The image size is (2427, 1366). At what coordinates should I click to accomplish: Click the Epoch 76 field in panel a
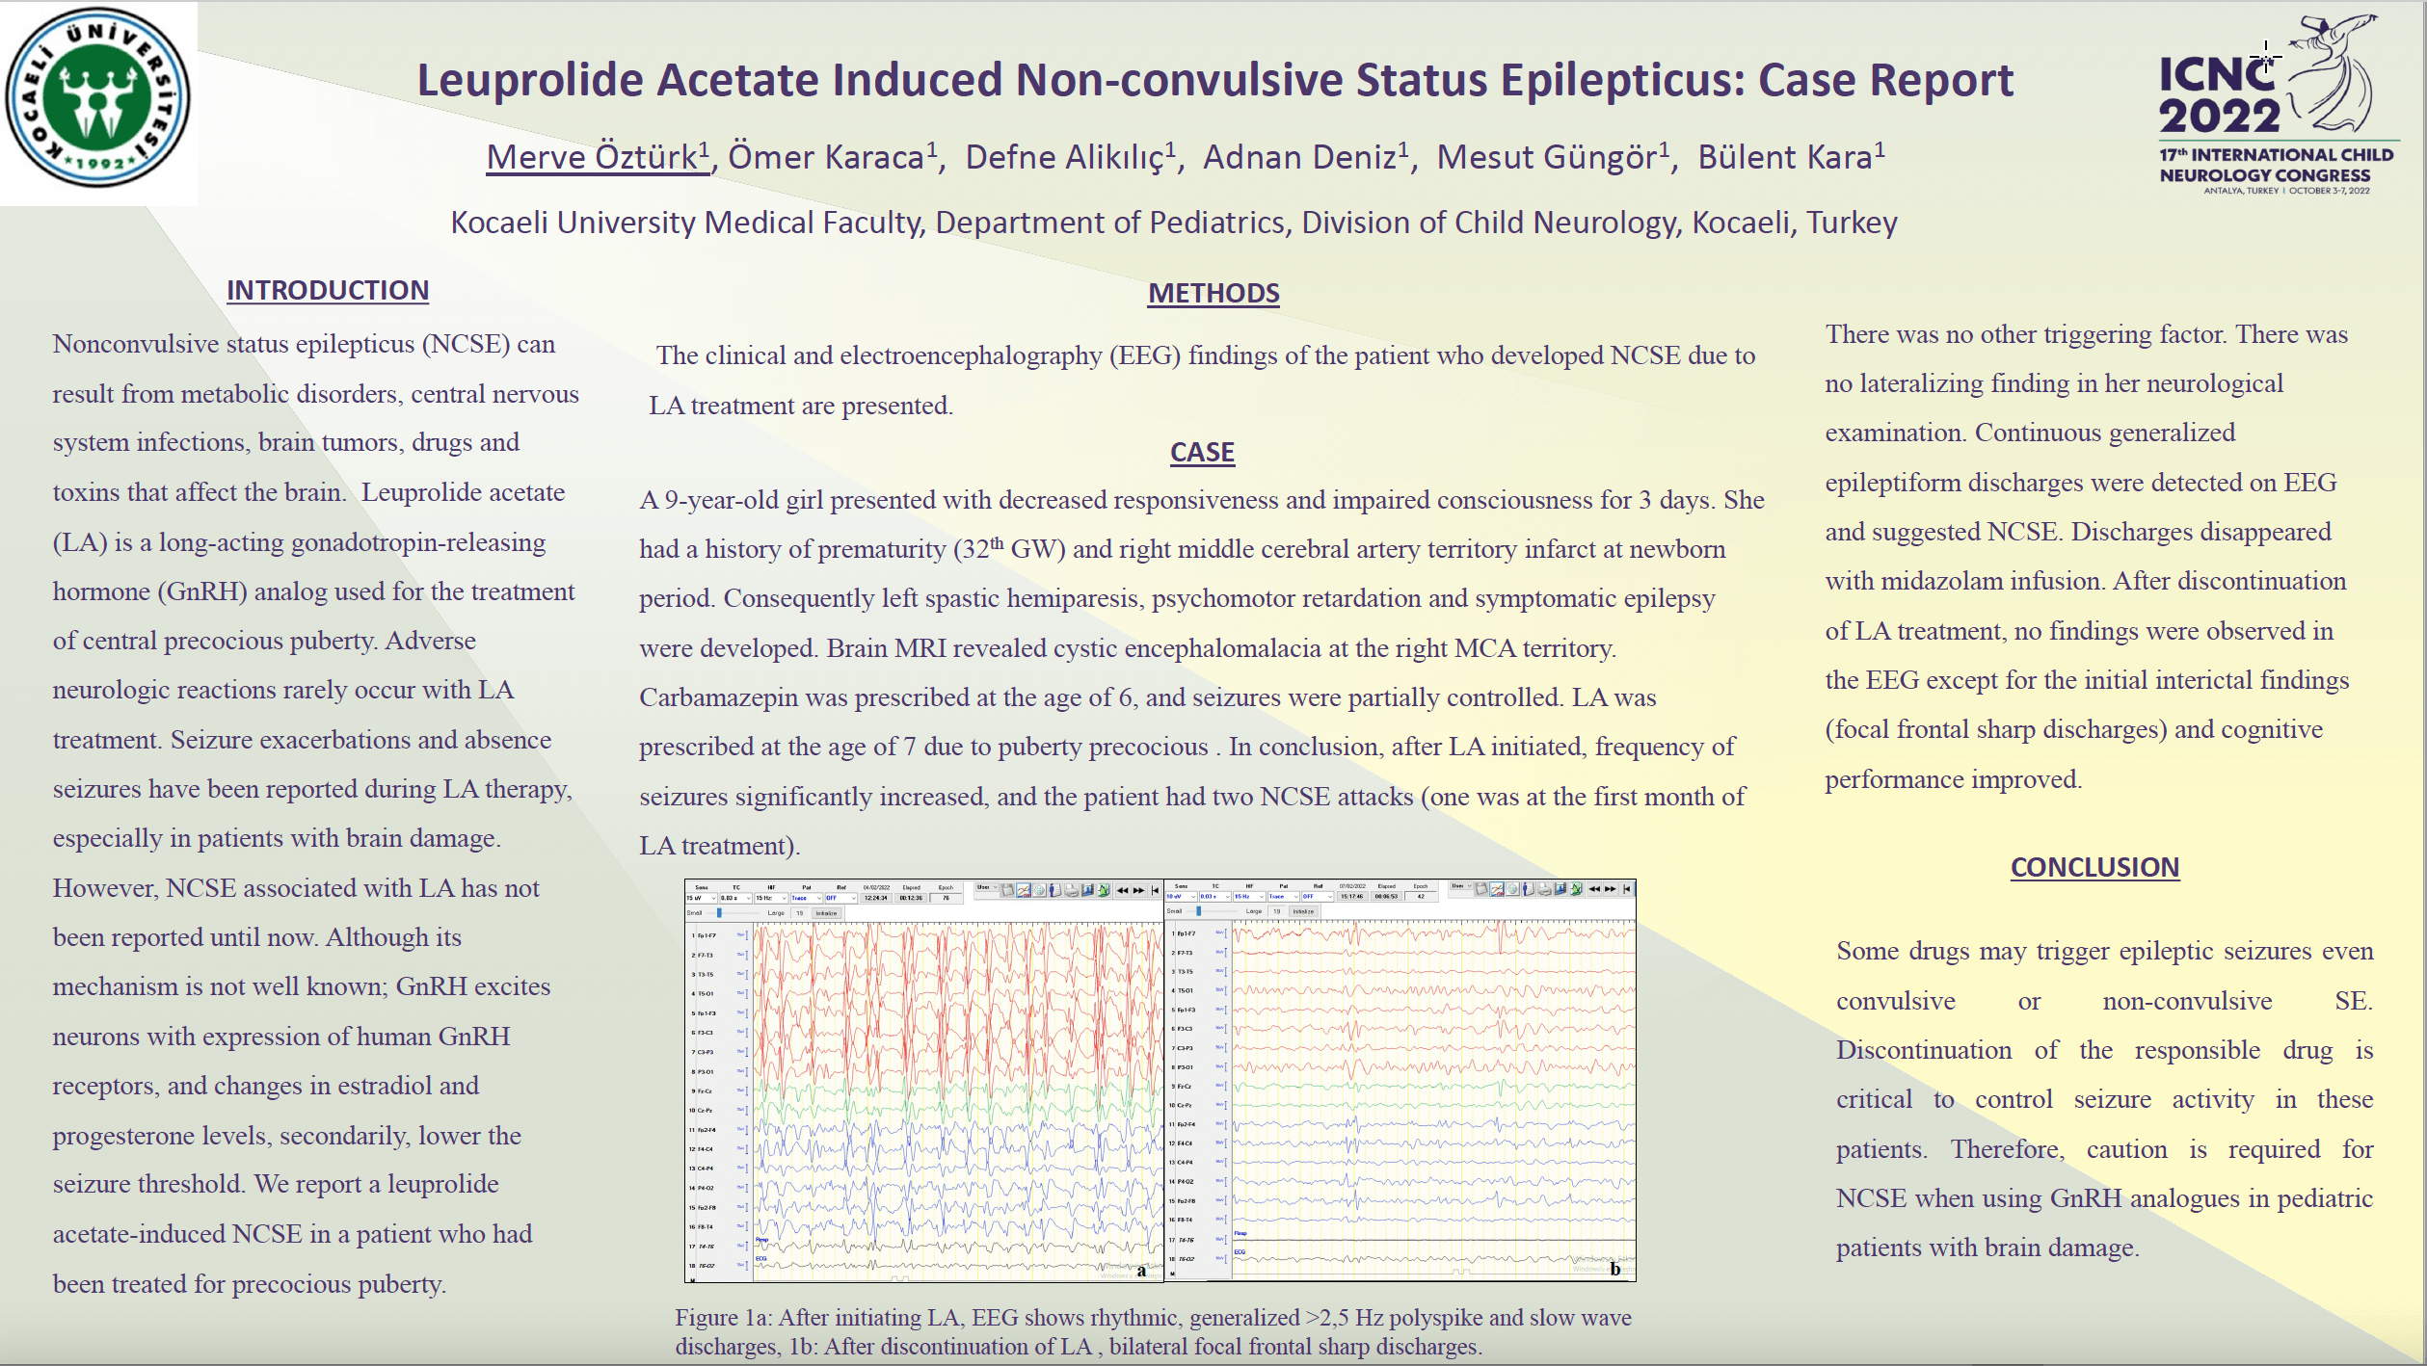(946, 898)
